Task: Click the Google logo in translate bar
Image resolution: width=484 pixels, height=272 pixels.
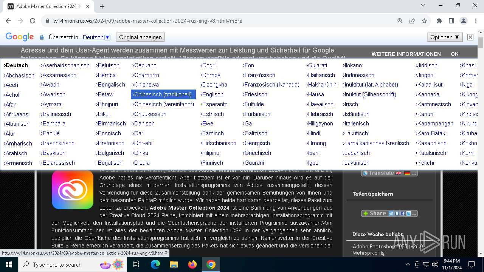Action: 20,37
